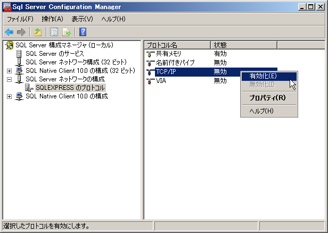Click 無効 status of 名前付きパイプ

[220, 63]
